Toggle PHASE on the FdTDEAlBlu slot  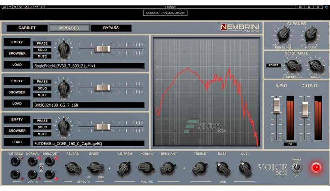tap(42, 121)
